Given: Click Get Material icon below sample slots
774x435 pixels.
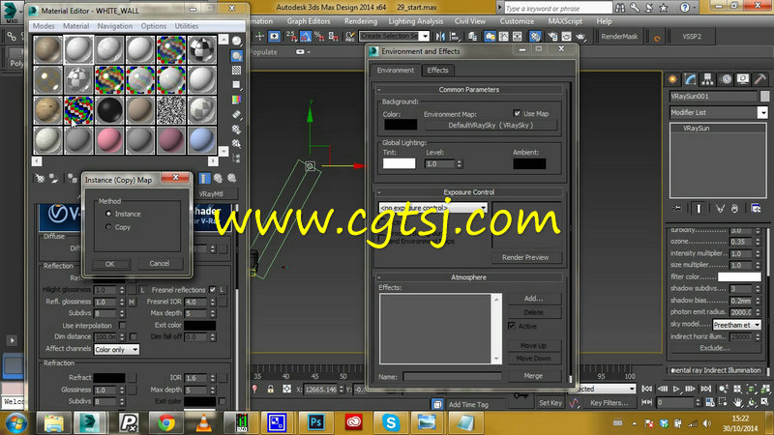Looking at the screenshot, I should tap(40, 179).
